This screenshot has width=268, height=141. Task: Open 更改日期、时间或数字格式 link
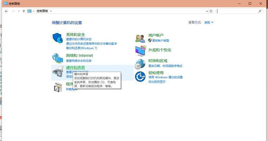pyautogui.click(x=165, y=66)
